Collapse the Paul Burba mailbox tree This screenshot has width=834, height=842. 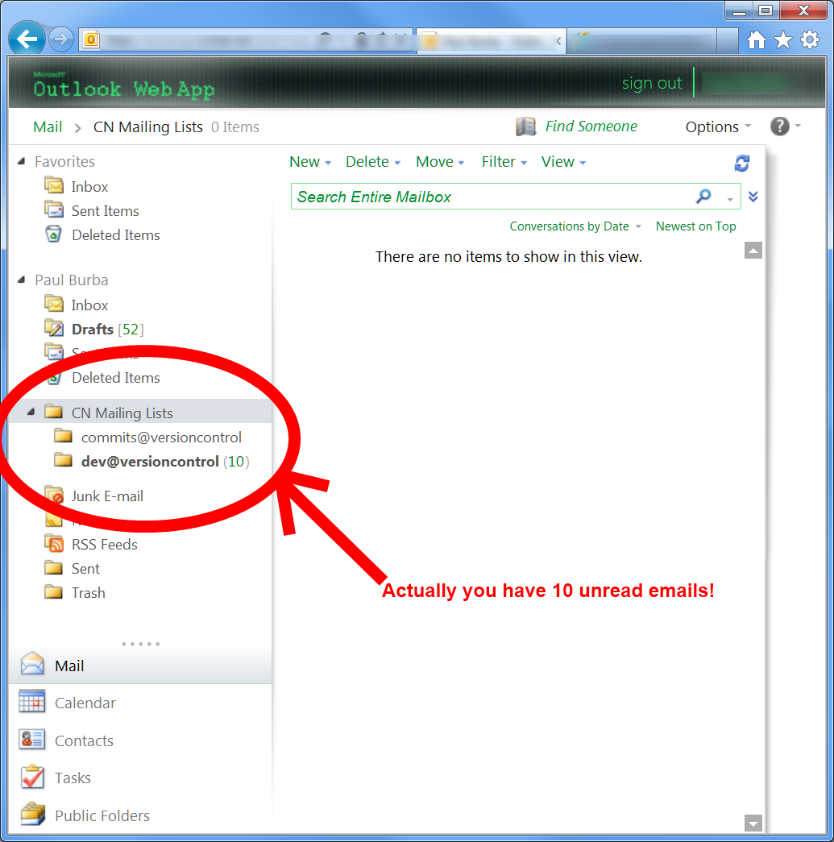tap(22, 280)
